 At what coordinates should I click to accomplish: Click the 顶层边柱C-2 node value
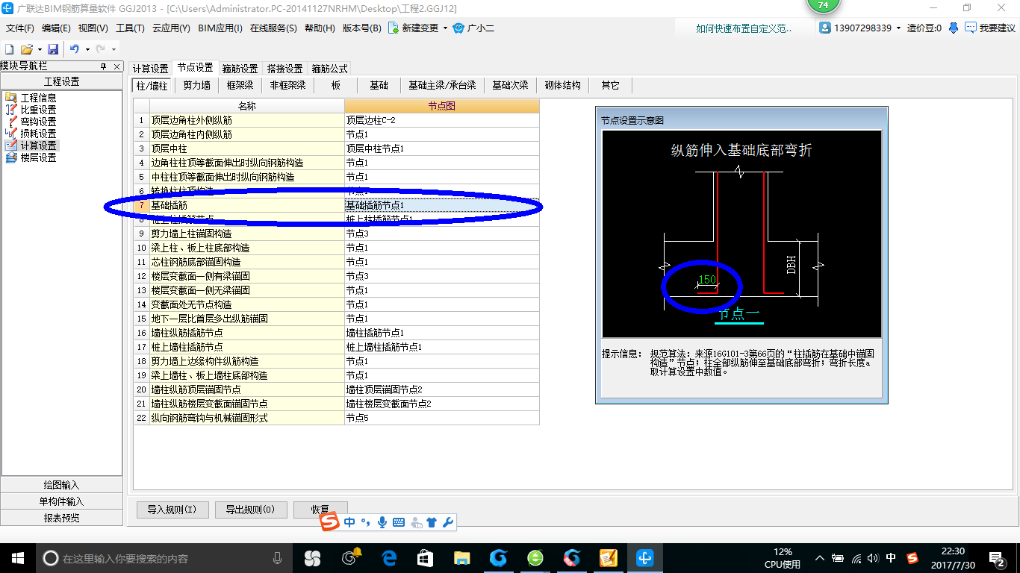pos(442,120)
